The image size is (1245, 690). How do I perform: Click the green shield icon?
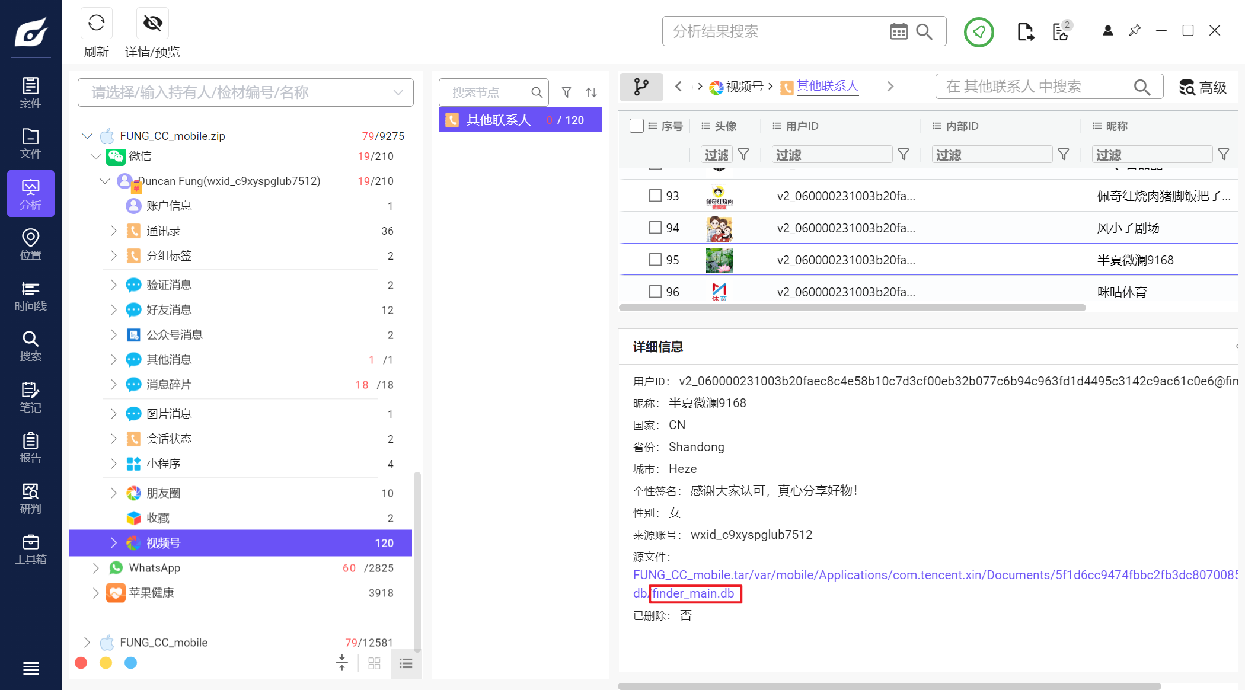pyautogui.click(x=978, y=32)
